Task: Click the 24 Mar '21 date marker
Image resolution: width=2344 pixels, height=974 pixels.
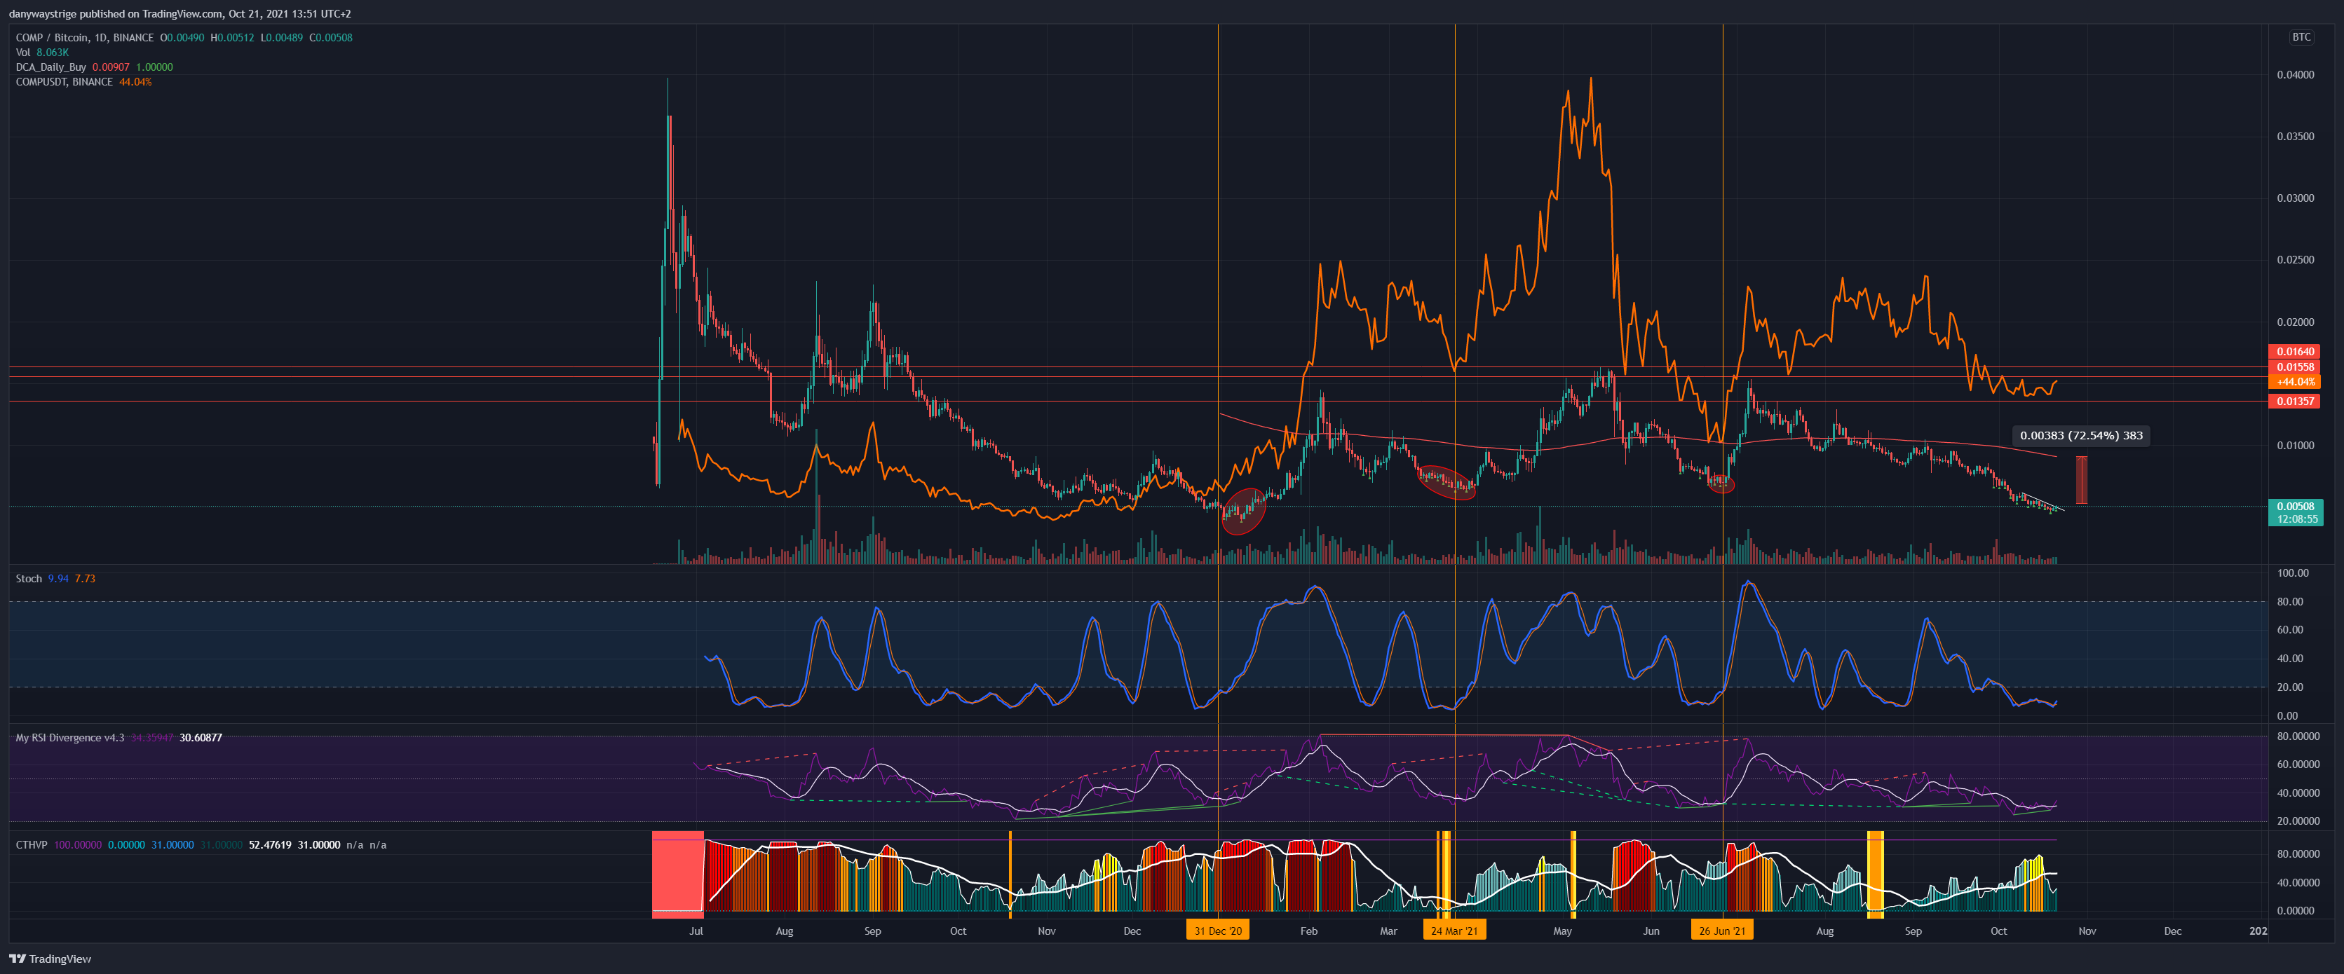Action: (x=1454, y=931)
